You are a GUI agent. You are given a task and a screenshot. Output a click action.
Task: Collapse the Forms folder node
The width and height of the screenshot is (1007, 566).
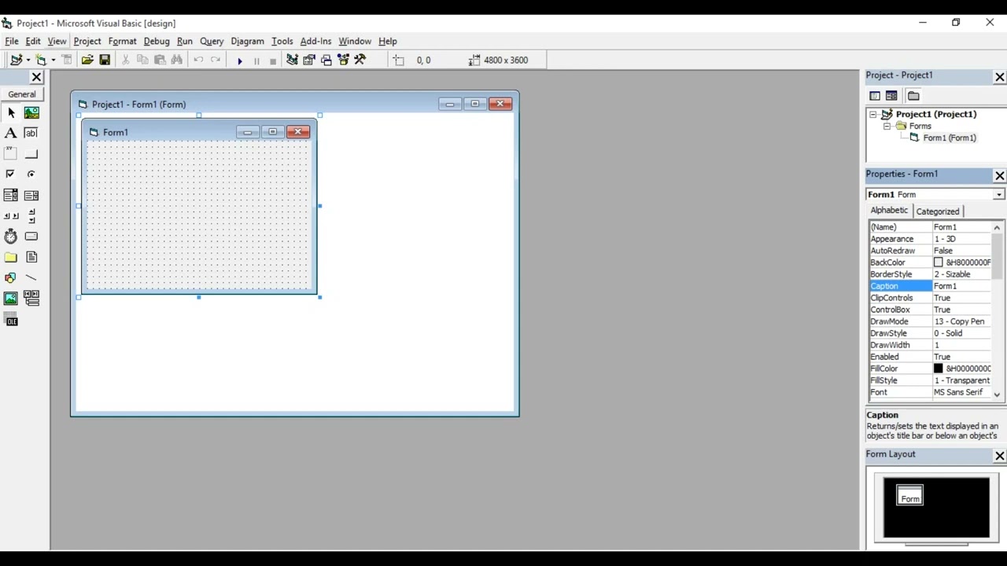[x=887, y=126]
